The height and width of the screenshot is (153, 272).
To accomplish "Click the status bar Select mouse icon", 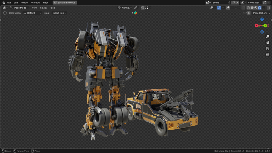I will click(3, 151).
